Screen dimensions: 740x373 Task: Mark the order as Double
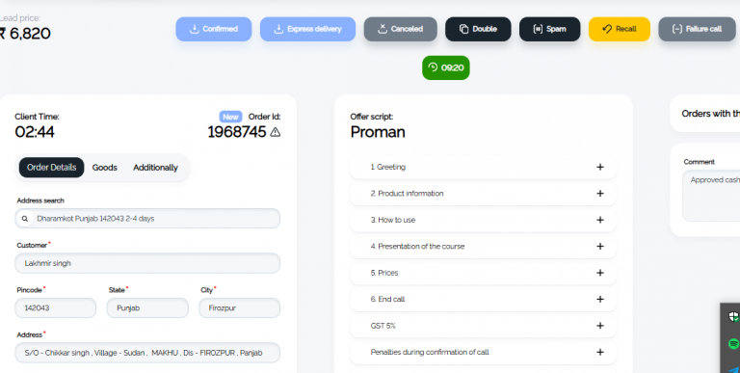pyautogui.click(x=478, y=29)
